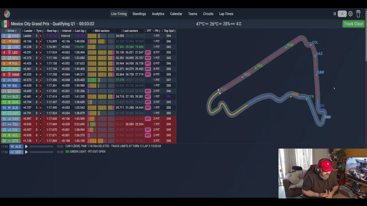
Task: Pause the live timing feed
Action: point(335,14)
